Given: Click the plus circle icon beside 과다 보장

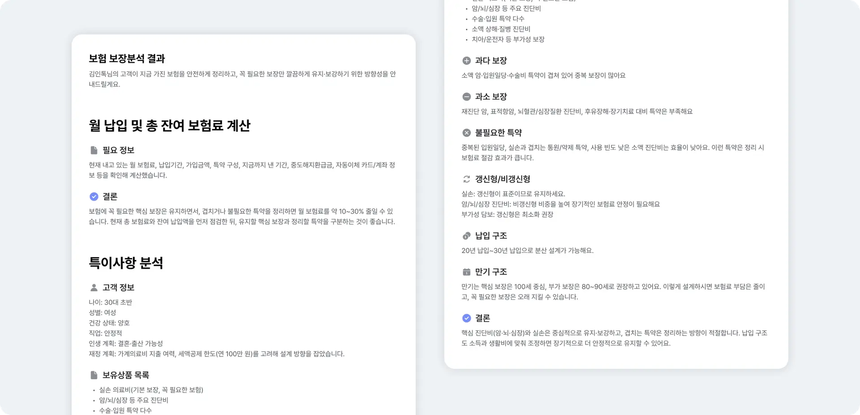Looking at the screenshot, I should click(466, 61).
